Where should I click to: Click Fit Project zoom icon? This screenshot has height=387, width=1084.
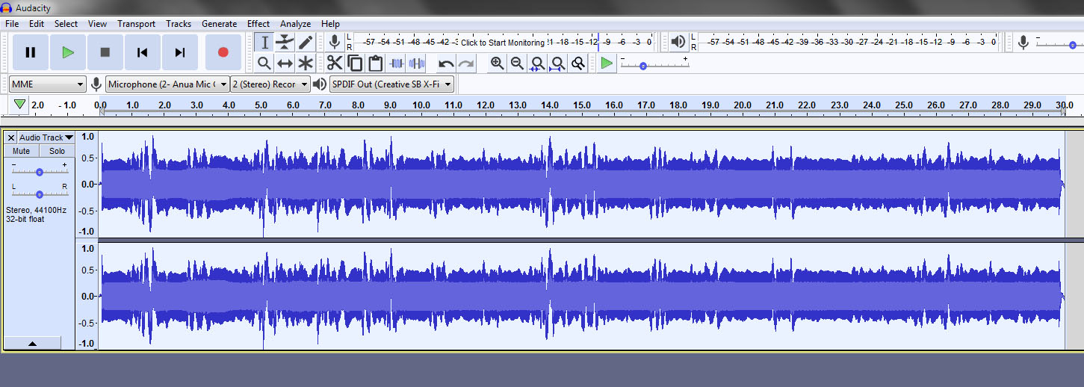click(557, 64)
